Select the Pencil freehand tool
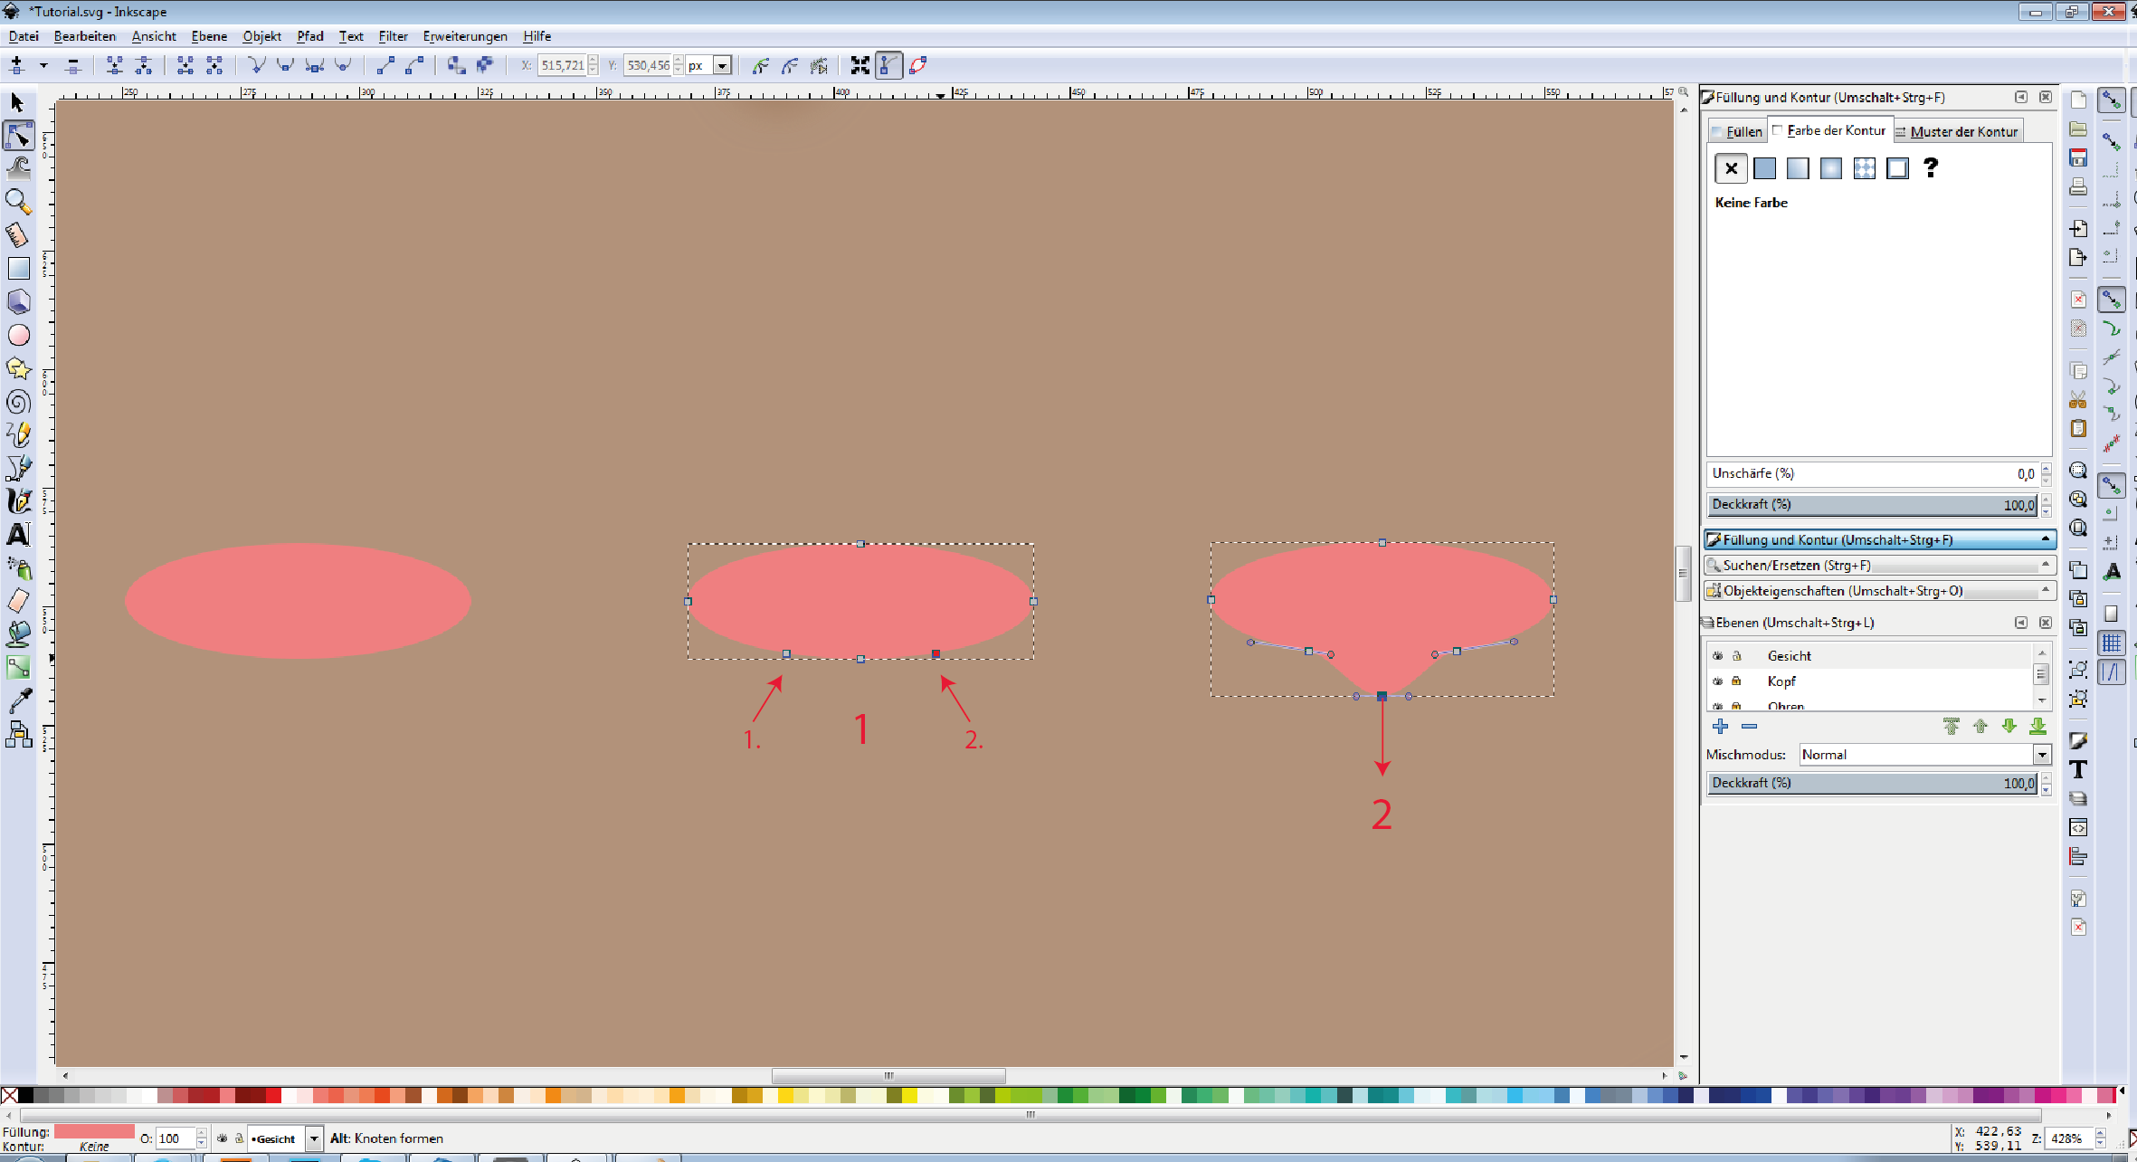Image resolution: width=2137 pixels, height=1162 pixels. 18,434
